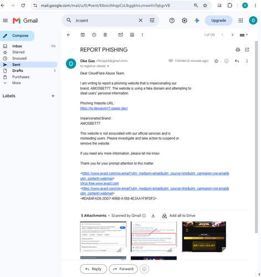Bookmark this page with the star icon
The image size is (261, 277).
point(205,6)
